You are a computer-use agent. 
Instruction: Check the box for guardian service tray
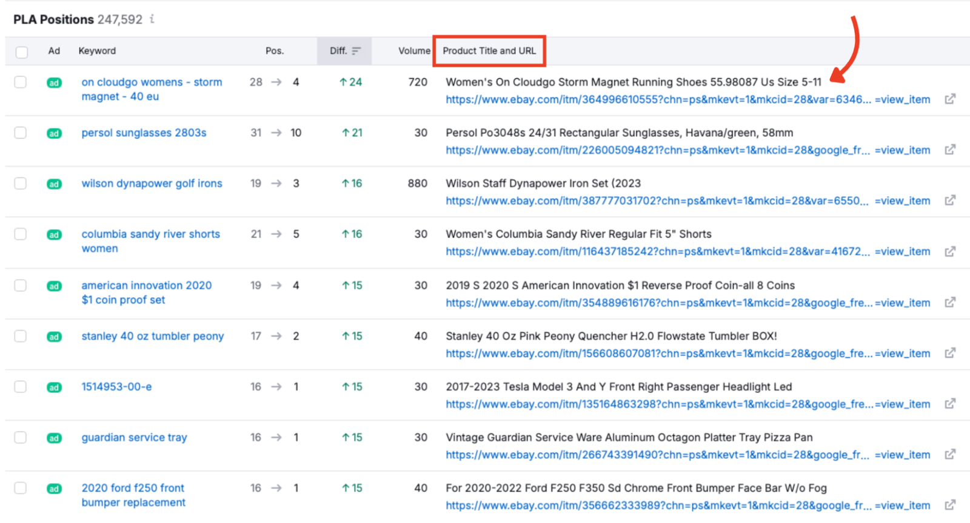tap(21, 437)
